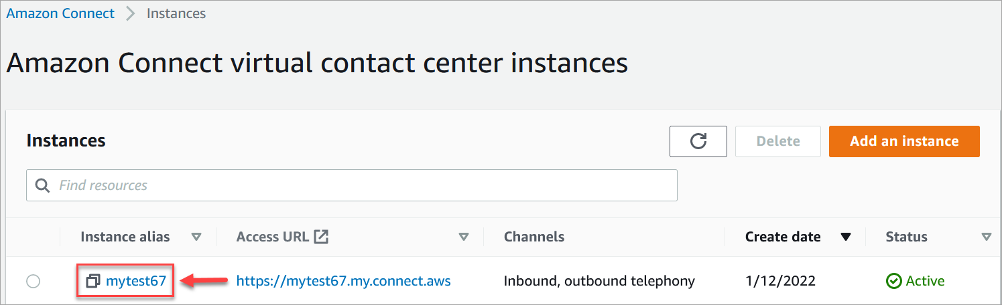The image size is (1002, 305).
Task: Click the Create date column header
Action: 782,237
